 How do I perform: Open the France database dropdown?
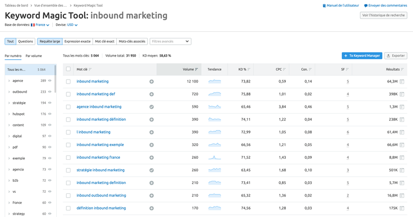(x=40, y=25)
